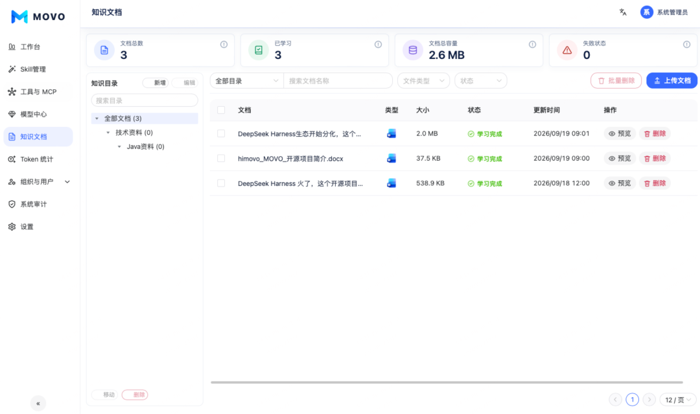700x414 pixels.
Task: Click the system administrator avatar
Action: point(646,12)
